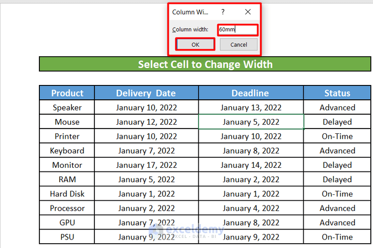Viewport: 373px width, 248px height.
Task: Click the green title banner cell
Action: [205, 64]
